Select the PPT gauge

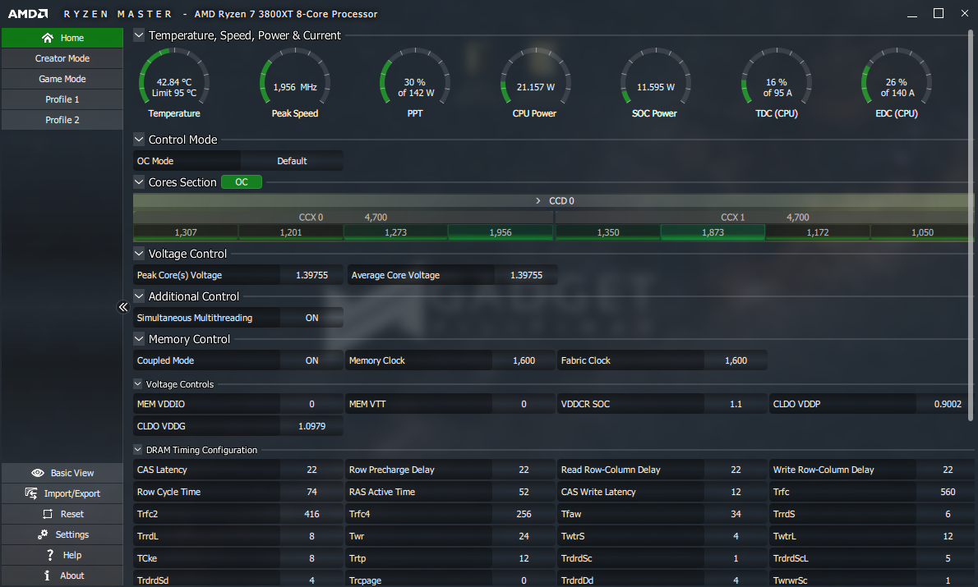[415, 83]
